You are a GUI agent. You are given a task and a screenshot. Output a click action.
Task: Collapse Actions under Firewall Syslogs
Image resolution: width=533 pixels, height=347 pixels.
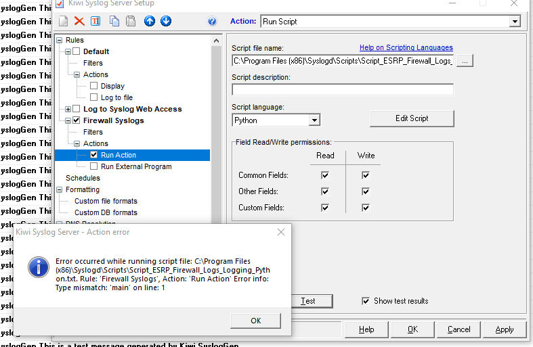click(x=77, y=143)
